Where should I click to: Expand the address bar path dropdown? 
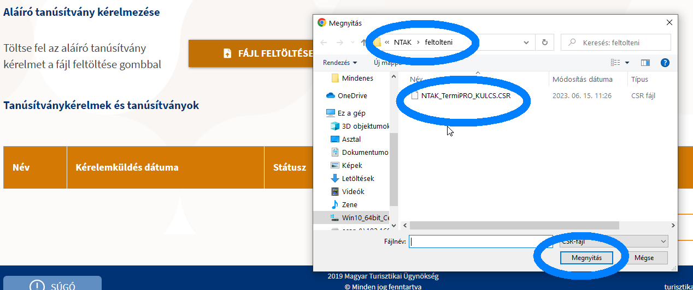526,43
